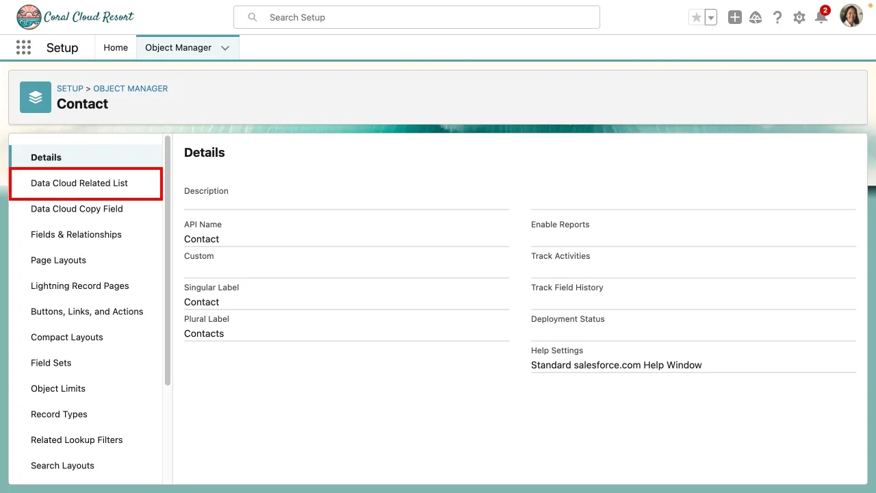Expand the Object Manager tab chevron
Screen dimensions: 876x493
[225, 48]
